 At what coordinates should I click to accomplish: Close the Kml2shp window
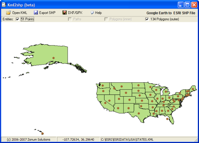coord(194,5)
